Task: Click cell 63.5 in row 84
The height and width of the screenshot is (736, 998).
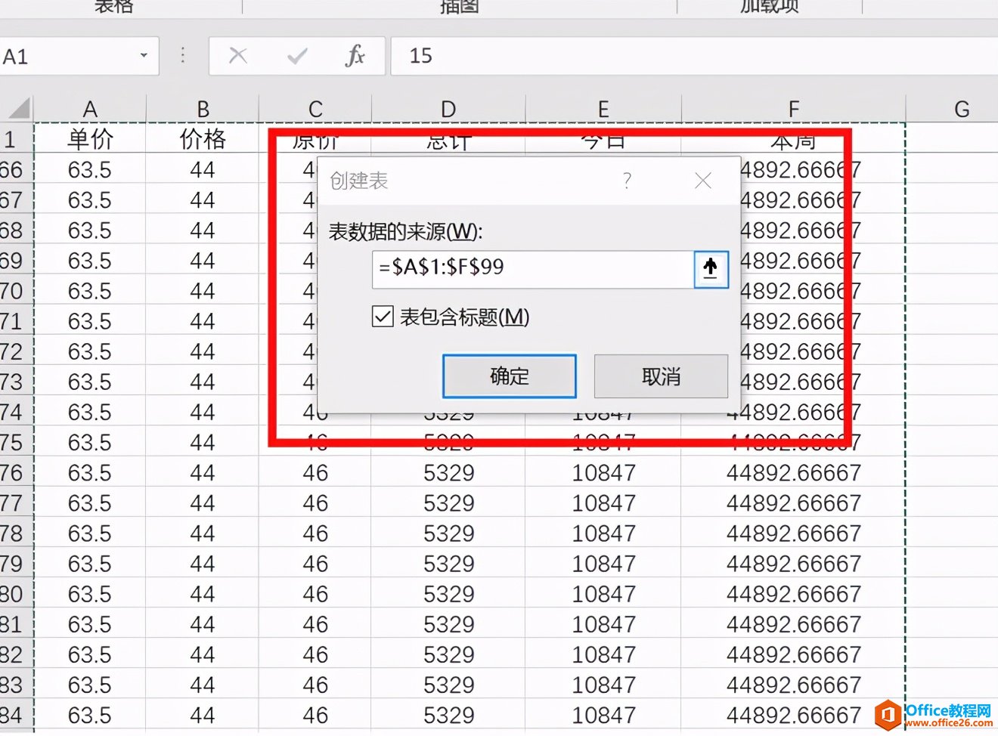Action: 90,715
